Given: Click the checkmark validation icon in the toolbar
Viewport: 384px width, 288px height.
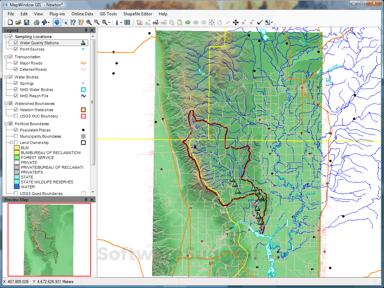Looking at the screenshot, I should 259,22.
